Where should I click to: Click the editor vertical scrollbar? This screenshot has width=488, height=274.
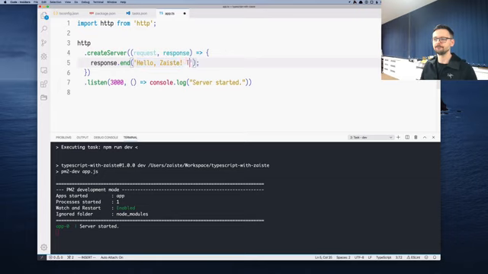pyautogui.click(x=438, y=84)
